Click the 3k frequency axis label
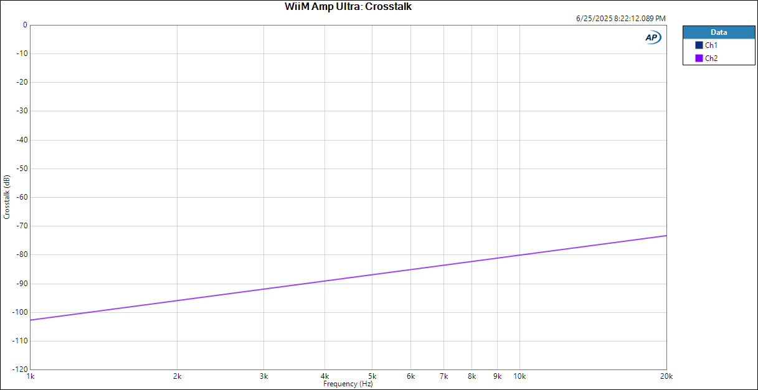 coord(263,376)
